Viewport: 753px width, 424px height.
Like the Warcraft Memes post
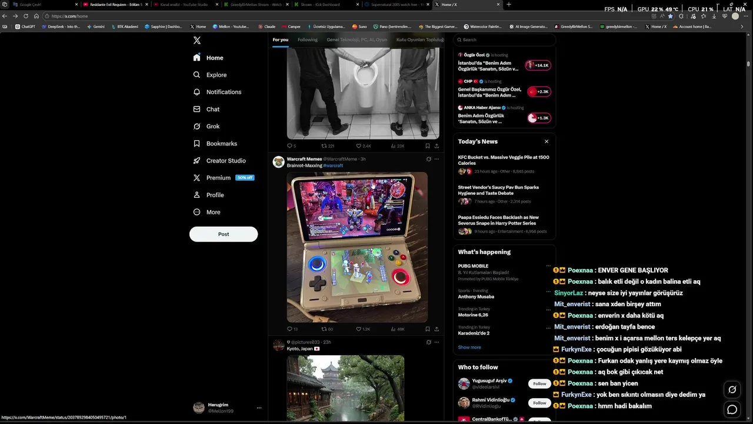363,329
